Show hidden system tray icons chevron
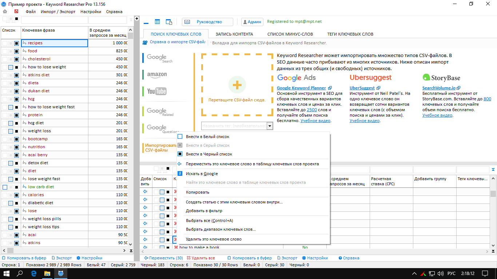This screenshot has width=497, height=279. coord(414,273)
